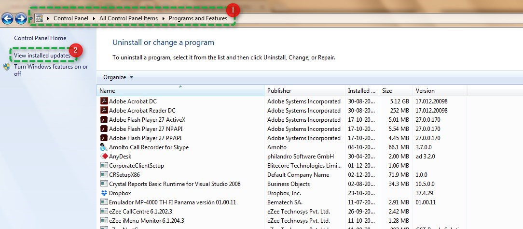523x229 pixels.
Task: Select the Dropbox program name
Action: click(x=120, y=193)
